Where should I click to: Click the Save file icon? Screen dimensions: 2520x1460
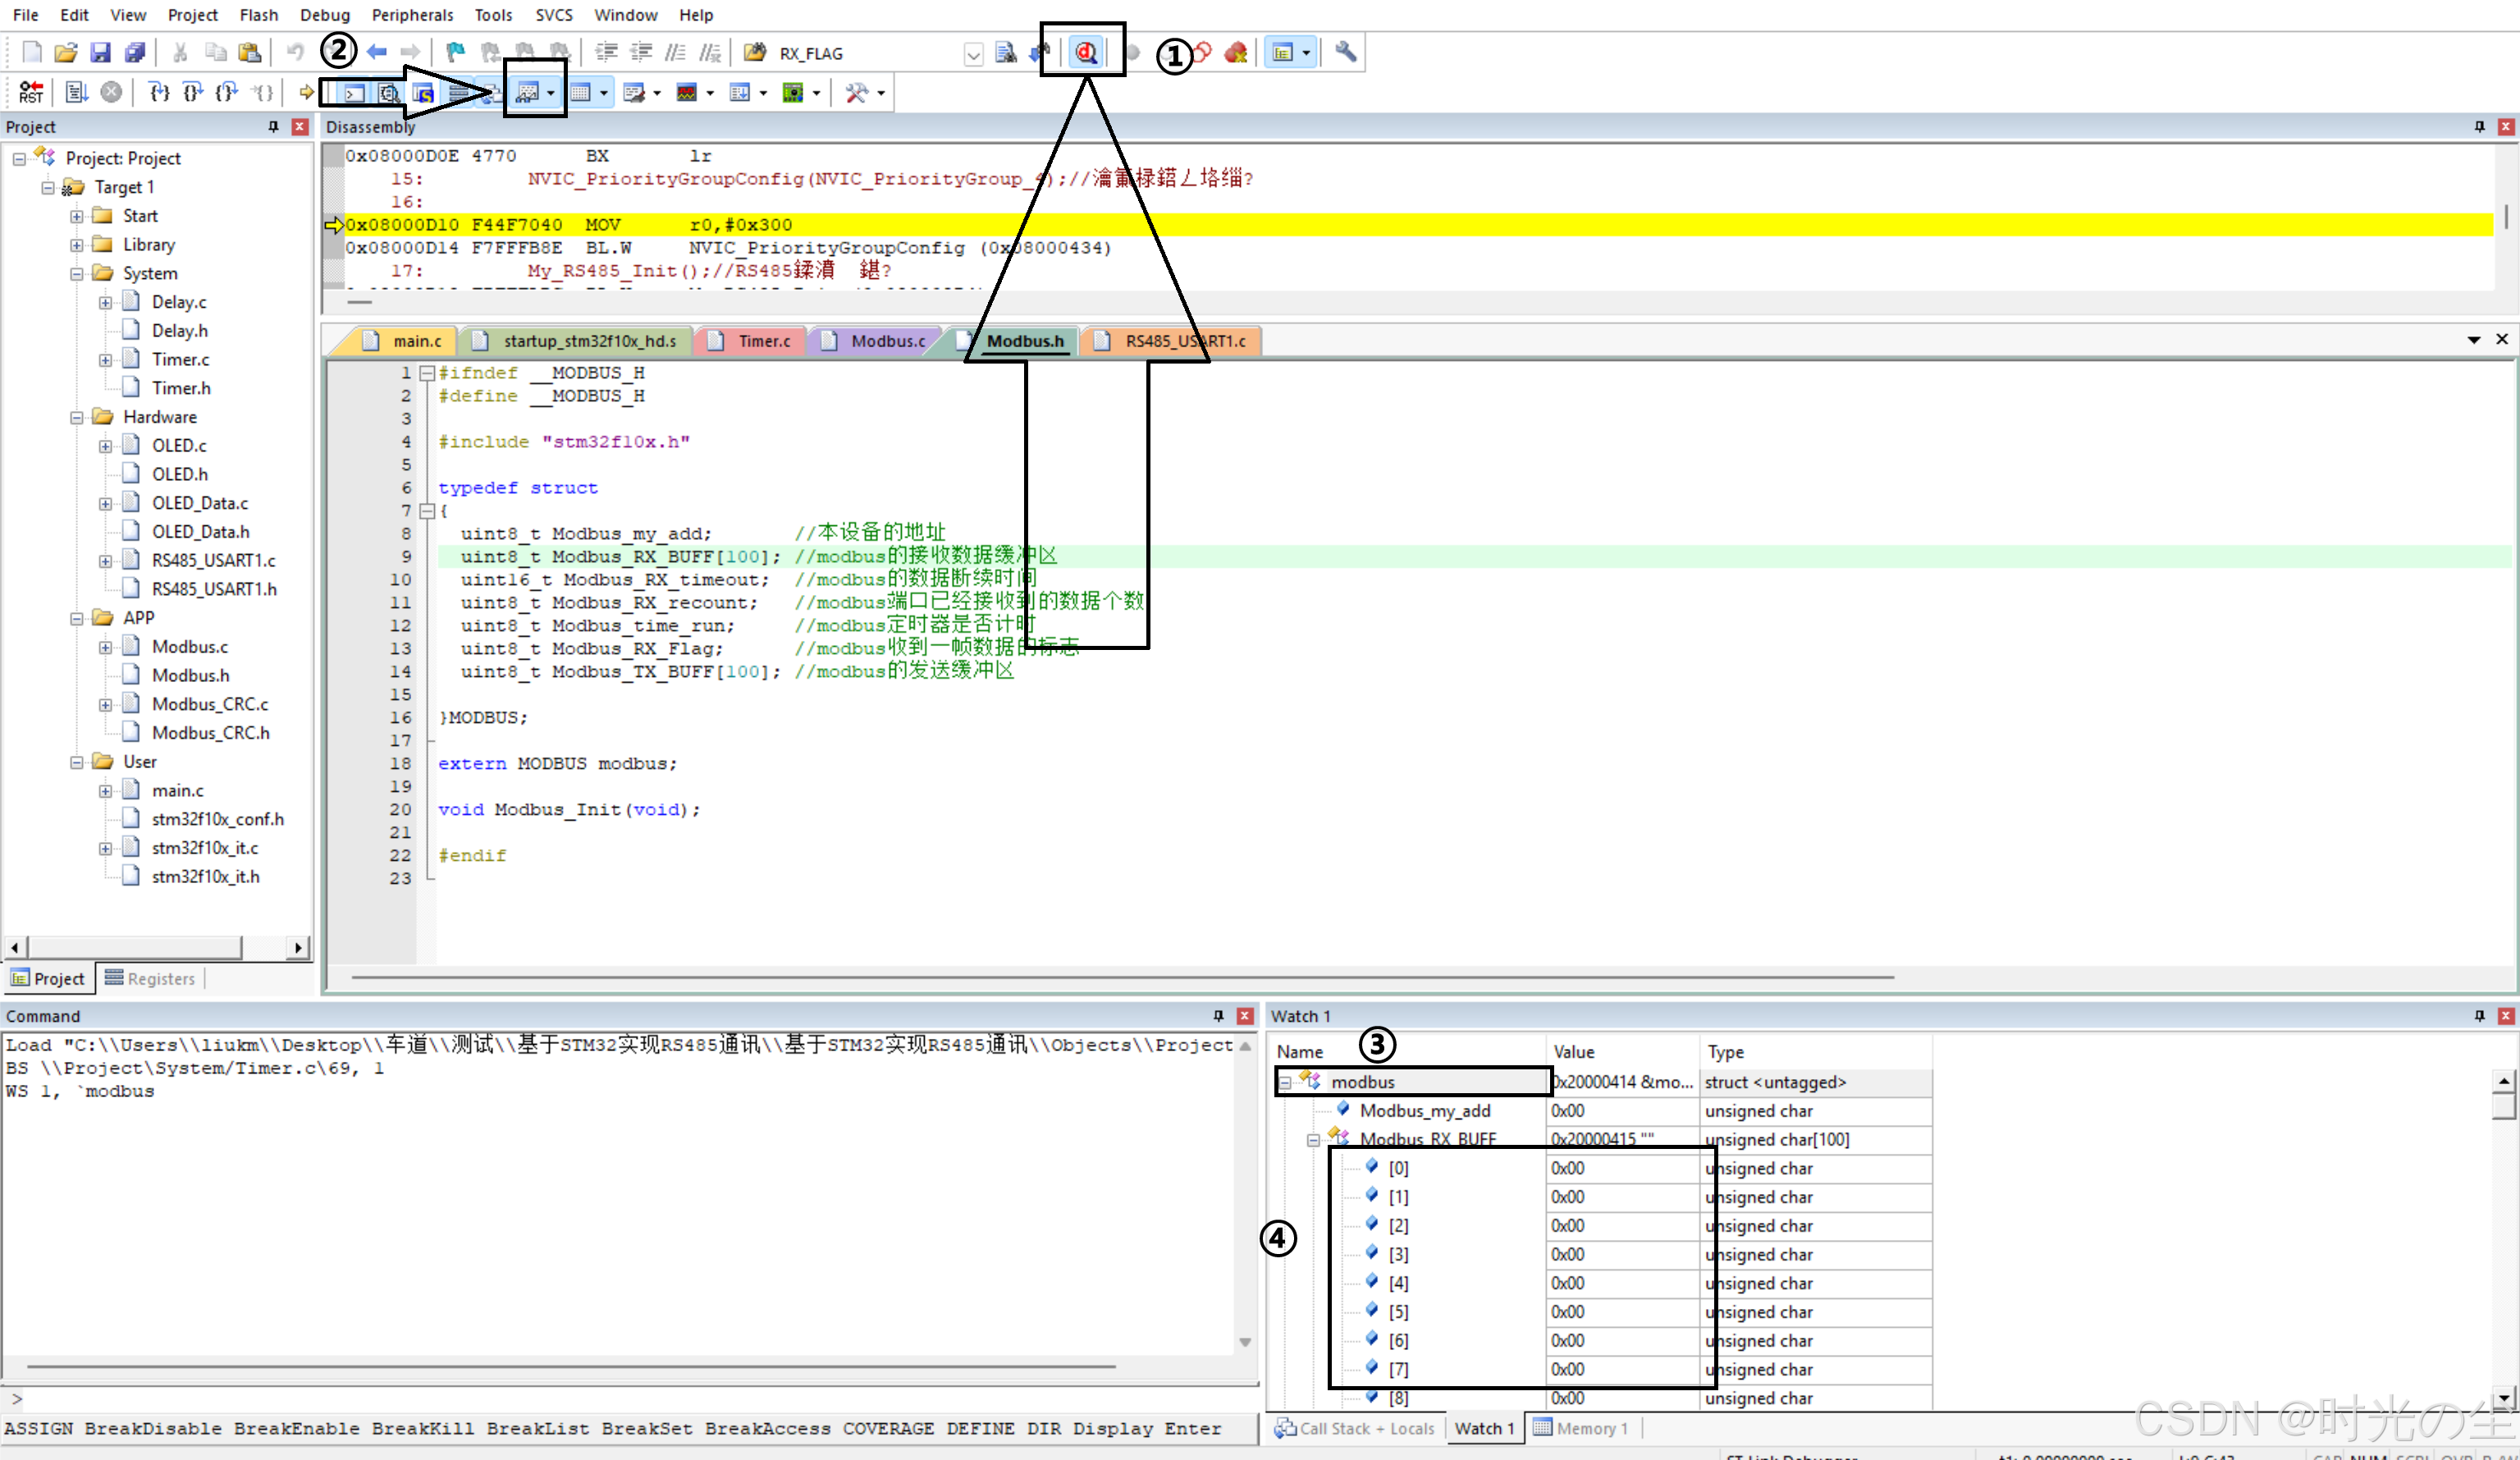pyautogui.click(x=100, y=53)
